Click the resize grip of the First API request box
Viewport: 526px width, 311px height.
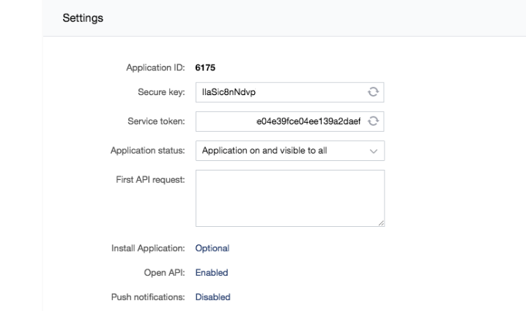coord(381,223)
